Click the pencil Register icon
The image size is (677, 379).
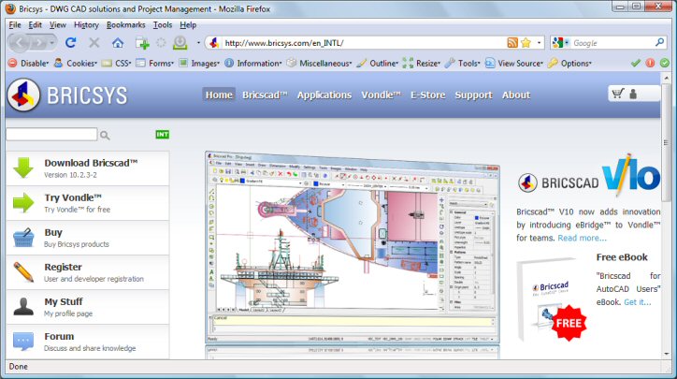(23, 272)
